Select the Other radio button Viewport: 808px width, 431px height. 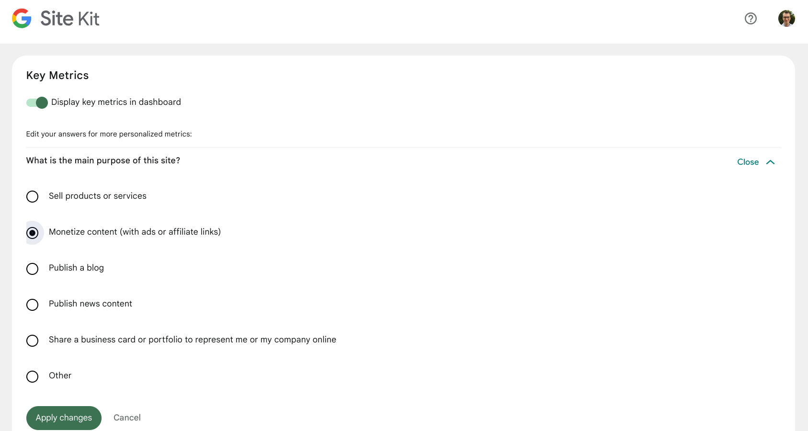33,376
